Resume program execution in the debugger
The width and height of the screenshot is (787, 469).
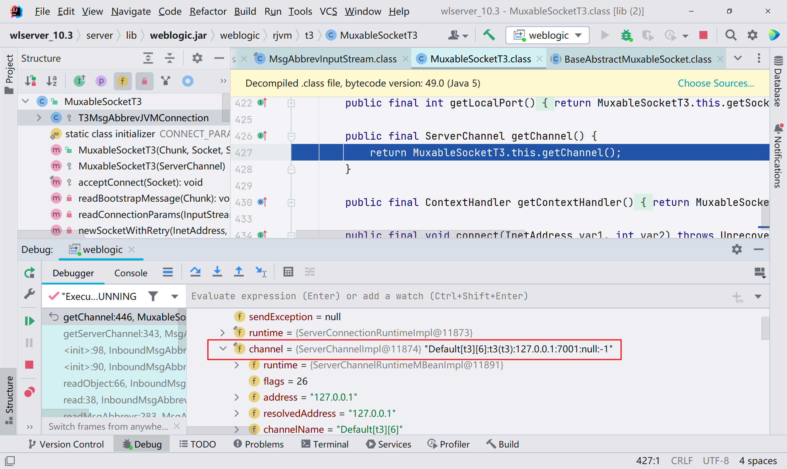coord(29,321)
